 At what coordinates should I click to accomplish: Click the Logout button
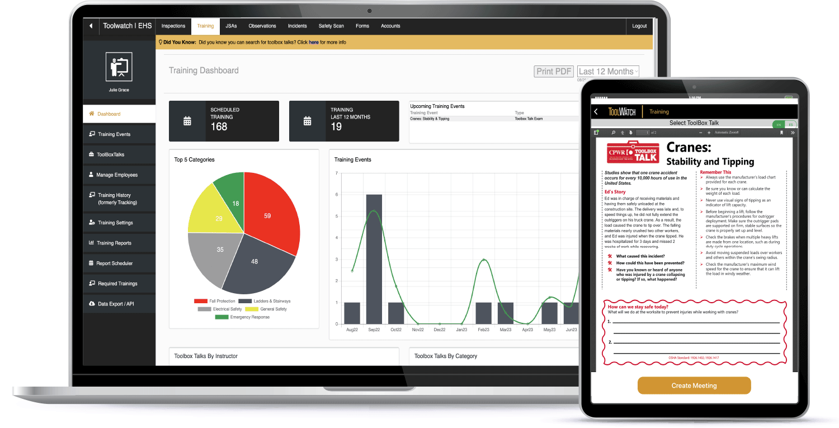[639, 26]
